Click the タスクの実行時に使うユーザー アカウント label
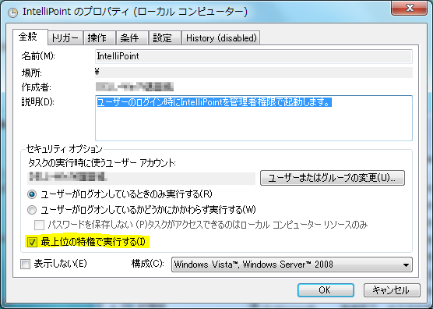Image resolution: width=433 pixels, height=309 pixels. [x=102, y=163]
